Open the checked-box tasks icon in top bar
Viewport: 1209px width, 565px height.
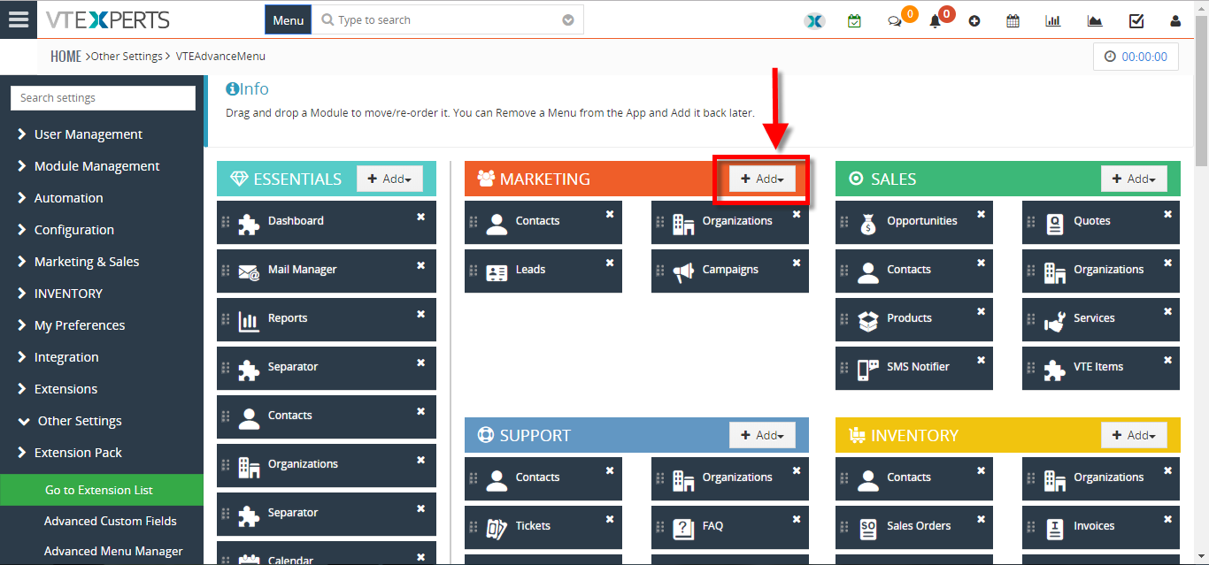click(1136, 21)
